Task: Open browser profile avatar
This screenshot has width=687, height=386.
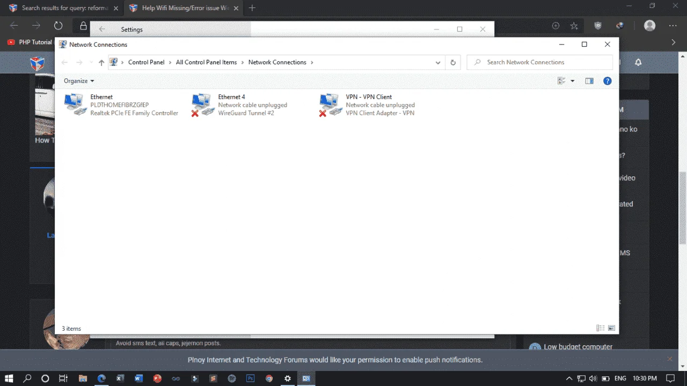Action: click(x=649, y=26)
